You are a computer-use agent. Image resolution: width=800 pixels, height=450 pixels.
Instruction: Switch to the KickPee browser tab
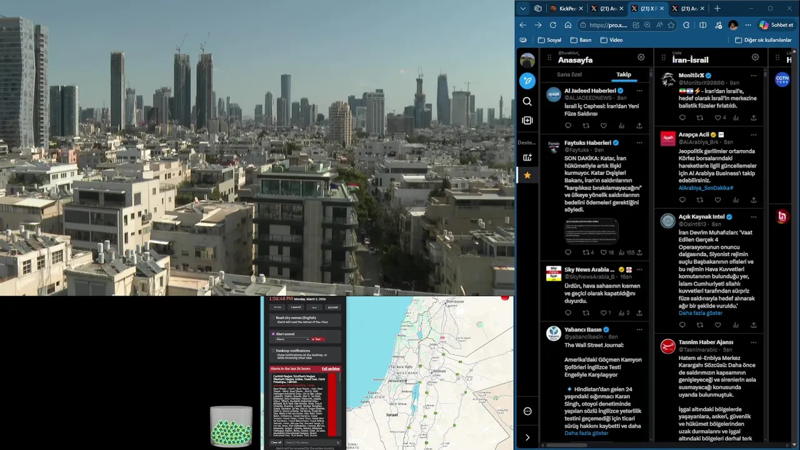tap(565, 8)
